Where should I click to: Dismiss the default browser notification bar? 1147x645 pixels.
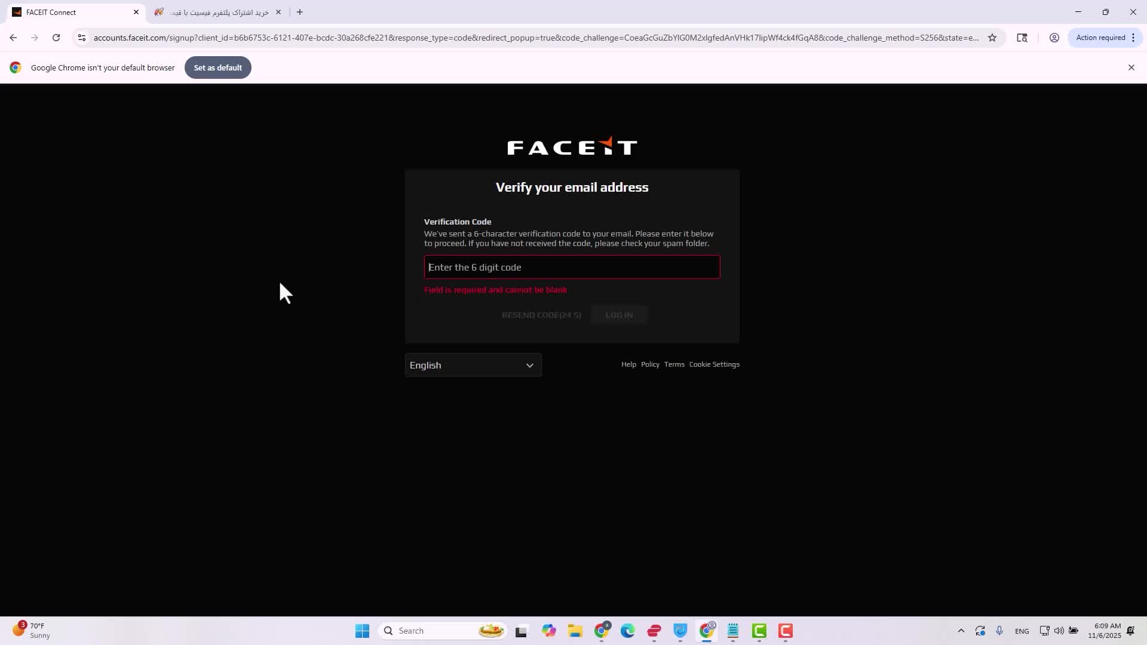tap(1131, 67)
